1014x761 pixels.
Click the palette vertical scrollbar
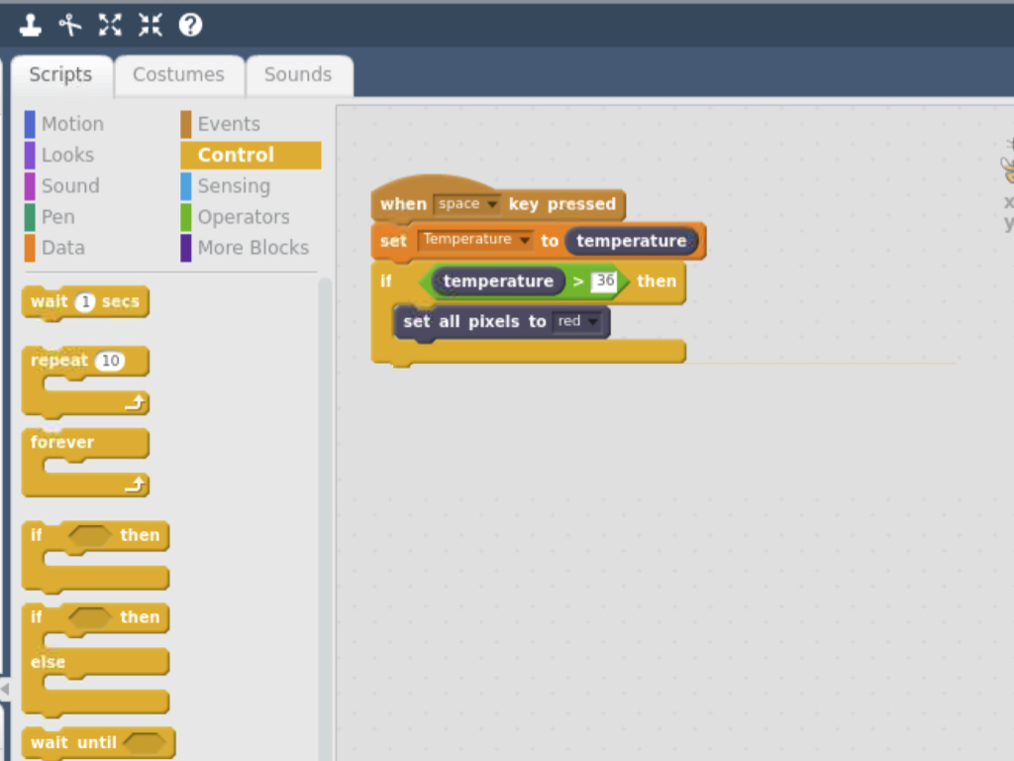point(325,517)
